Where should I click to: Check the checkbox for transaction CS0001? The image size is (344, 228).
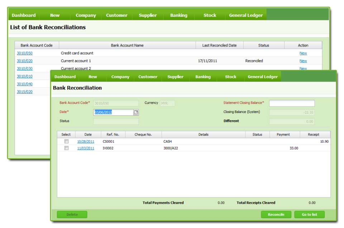66,140
